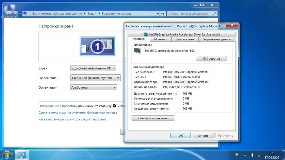285x160 pixels.
Task: Expand the arrow after Экран breadcrumb
Action: point(99,14)
